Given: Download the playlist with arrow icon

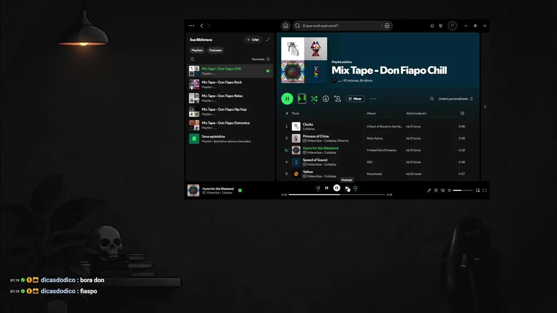Looking at the screenshot, I should click(x=325, y=99).
